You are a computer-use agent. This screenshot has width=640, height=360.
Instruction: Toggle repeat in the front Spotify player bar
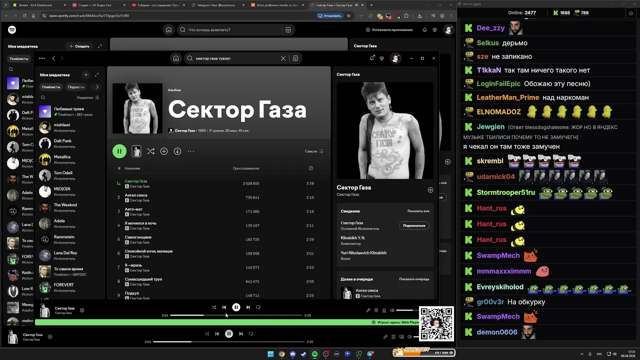pos(258,307)
